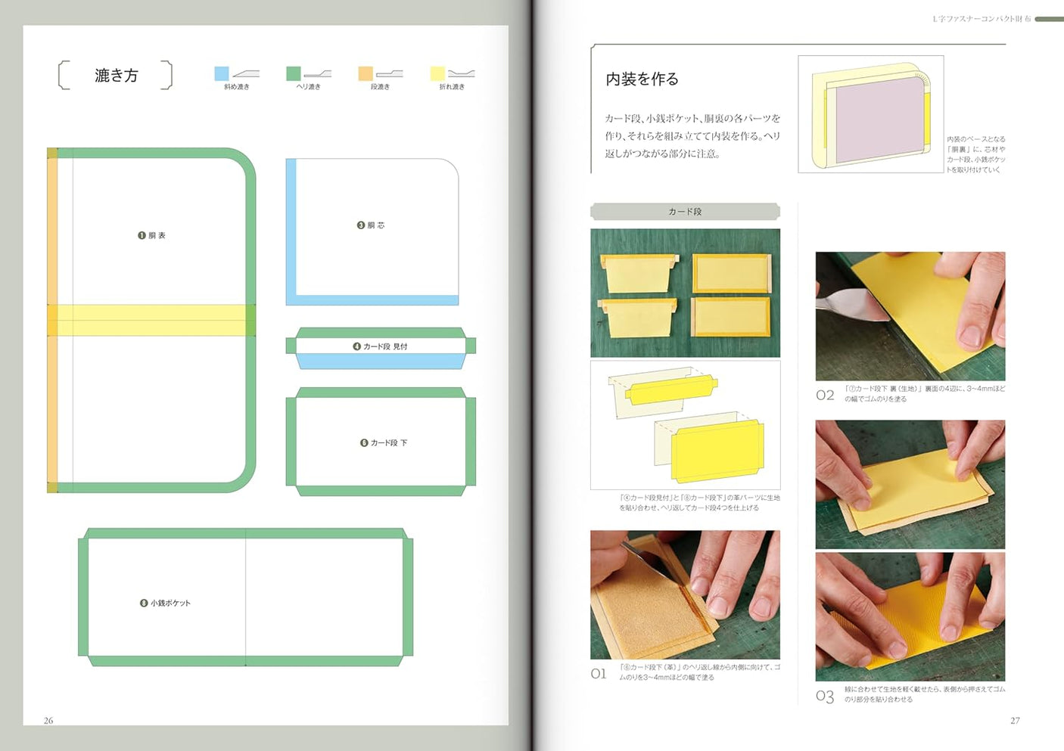Toggle highlight on the ⑧小銭ポケット pattern piece
Viewport: 1064px width, 751px height.
click(x=166, y=603)
